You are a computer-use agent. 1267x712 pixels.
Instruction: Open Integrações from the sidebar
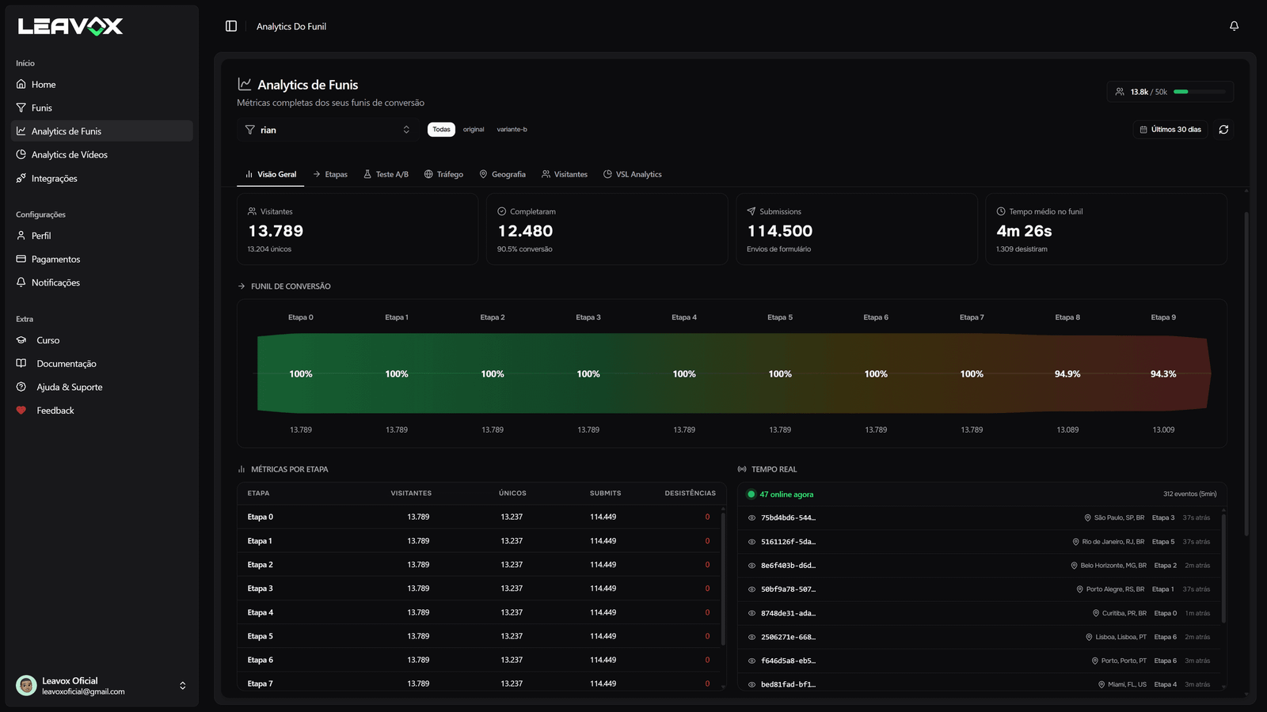click(101, 179)
